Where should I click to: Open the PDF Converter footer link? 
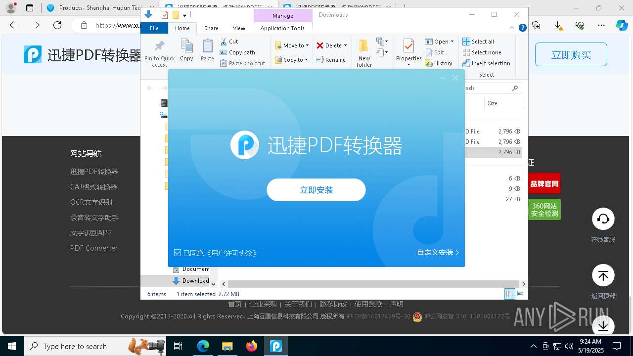point(94,248)
